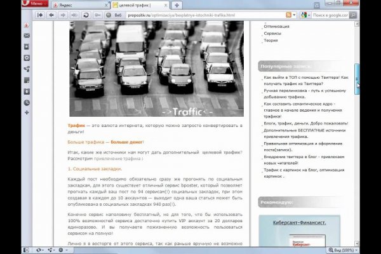Open the History panel clock icon
Image resolution: width=381 pixels, height=254 pixels.
point(27,102)
